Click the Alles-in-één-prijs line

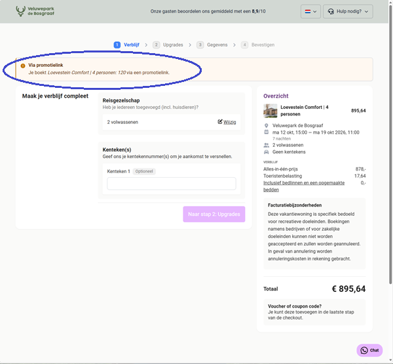[314, 169]
